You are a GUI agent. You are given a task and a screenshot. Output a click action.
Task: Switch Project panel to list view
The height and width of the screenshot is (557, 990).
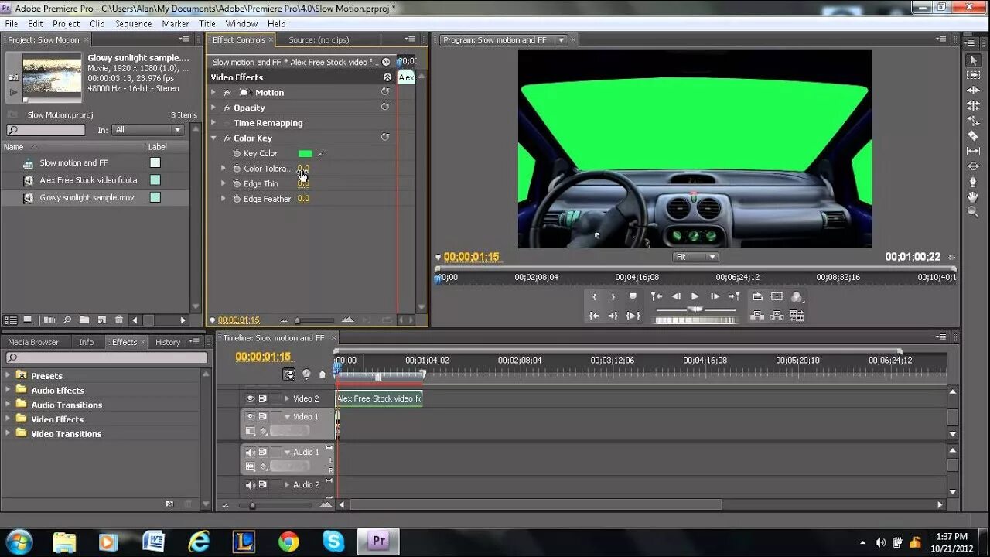(x=11, y=320)
